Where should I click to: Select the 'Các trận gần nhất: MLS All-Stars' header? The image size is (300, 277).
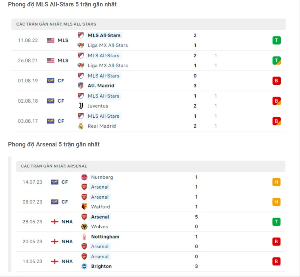coord(56,24)
